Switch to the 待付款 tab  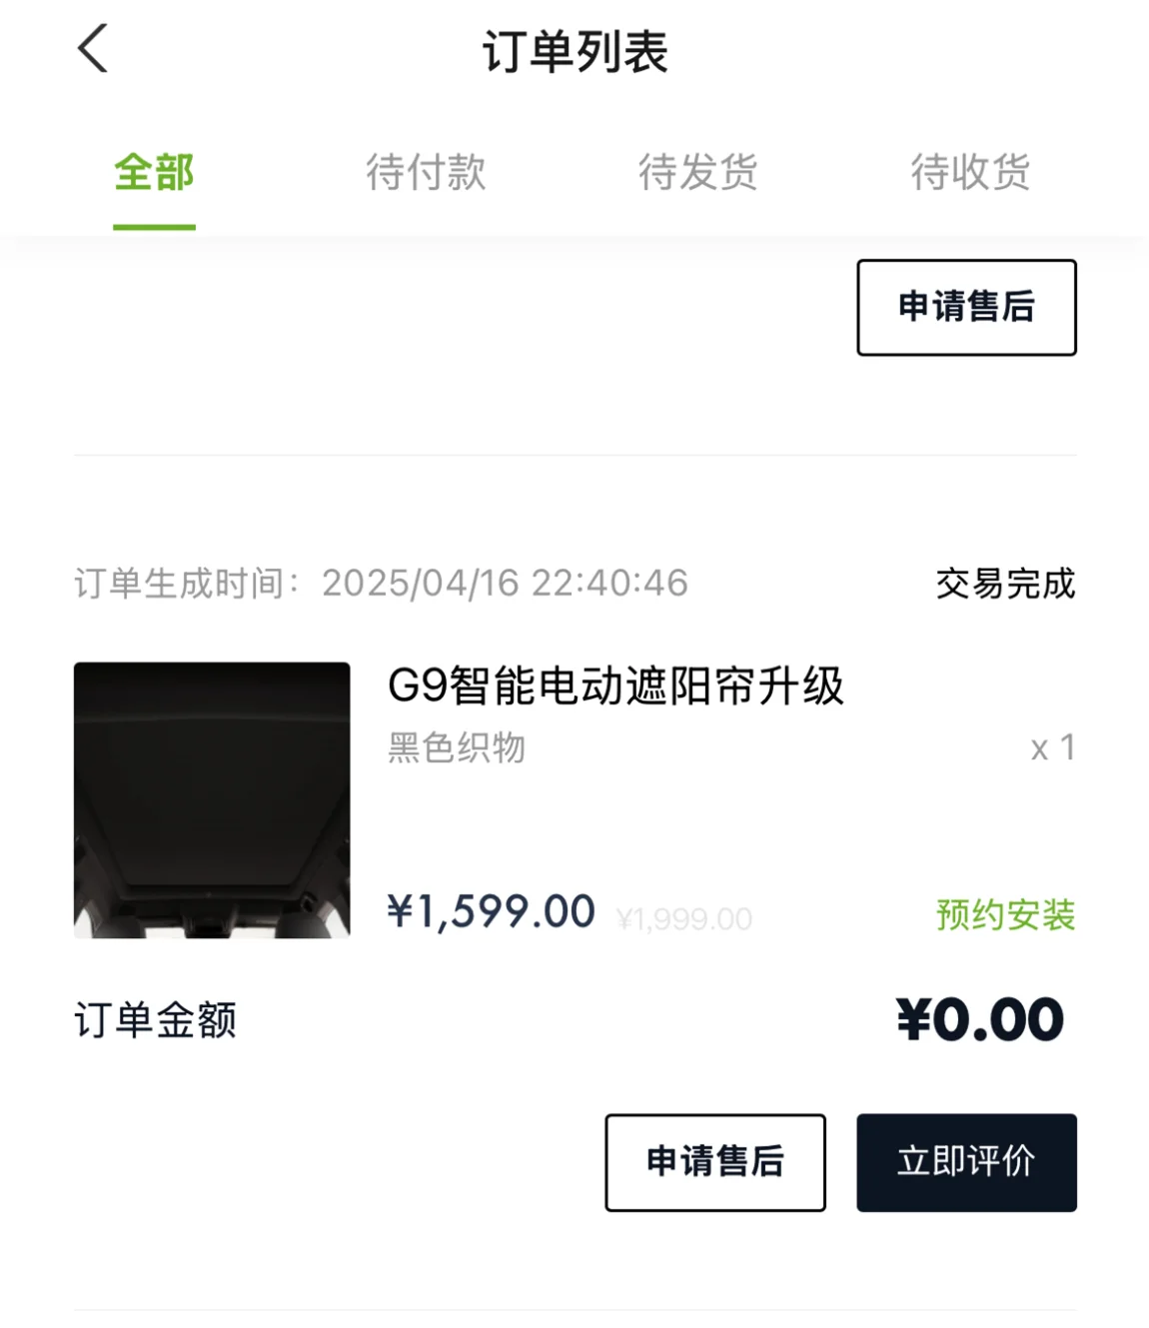point(426,173)
